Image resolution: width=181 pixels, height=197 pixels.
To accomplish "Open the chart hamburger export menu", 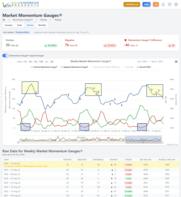I will click(176, 62).
